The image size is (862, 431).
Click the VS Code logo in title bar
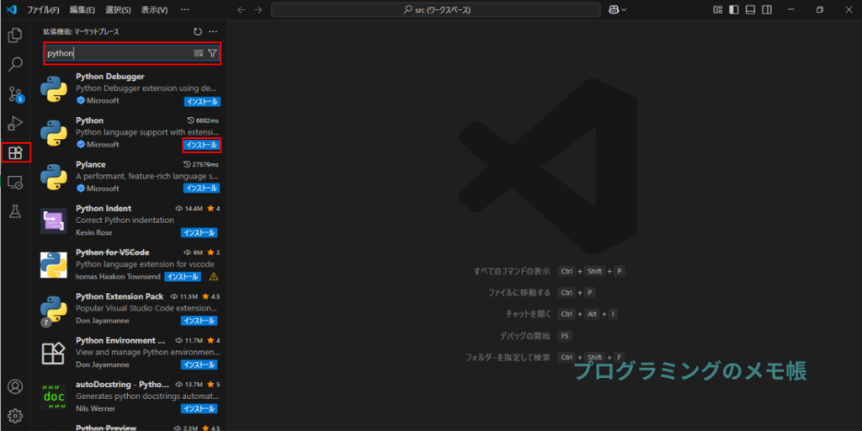coord(11,10)
